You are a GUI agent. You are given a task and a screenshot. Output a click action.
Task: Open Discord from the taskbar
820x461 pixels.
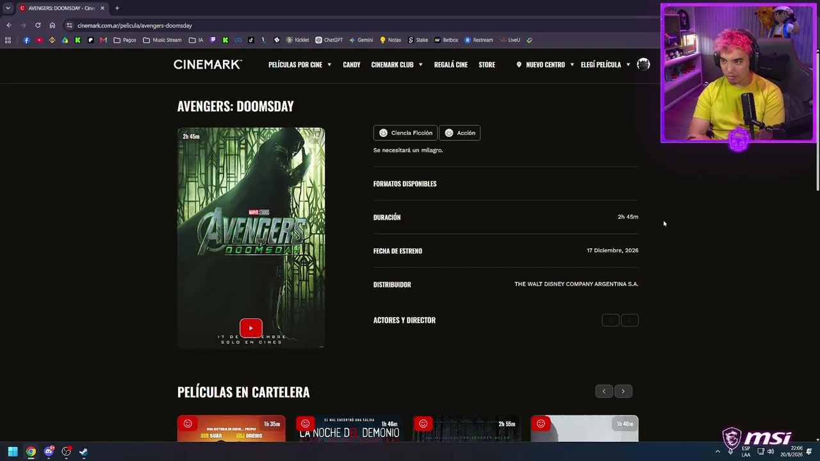point(49,451)
